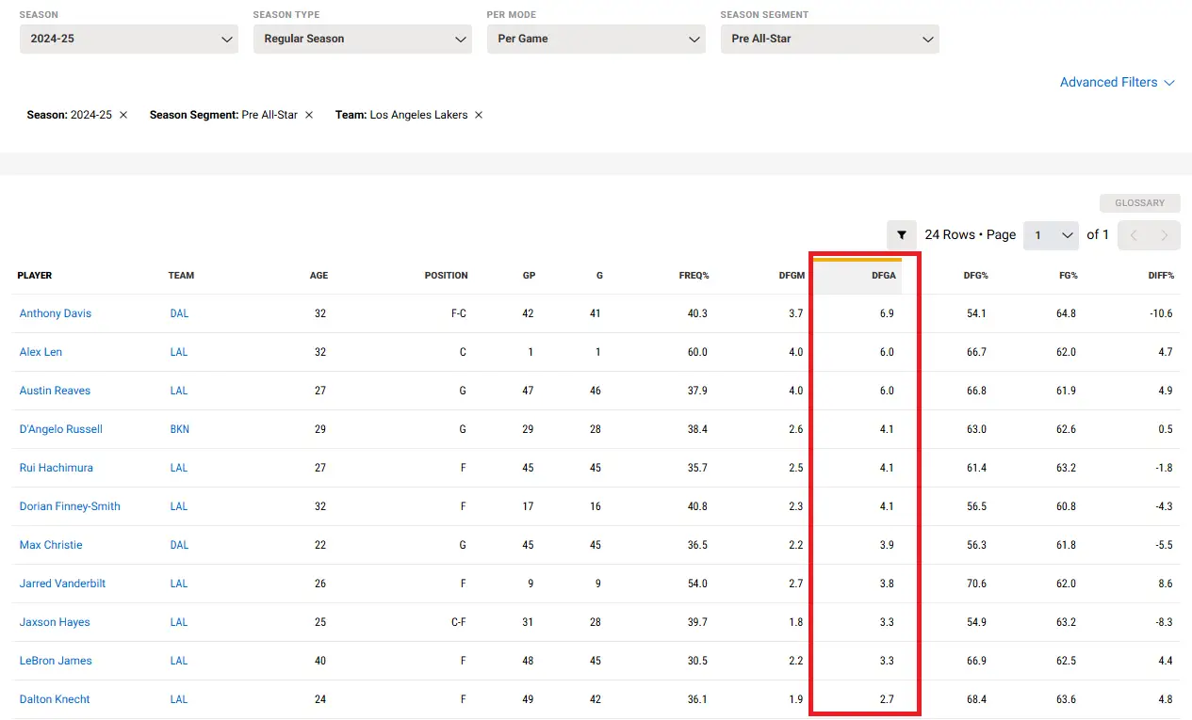Remove the Season 2024-25 filter chip

point(123,115)
